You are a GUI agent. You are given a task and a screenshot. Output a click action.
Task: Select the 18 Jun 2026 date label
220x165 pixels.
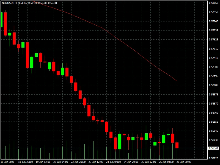8,162
